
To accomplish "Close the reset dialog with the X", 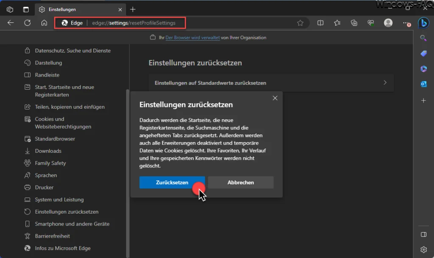I will [x=275, y=98].
